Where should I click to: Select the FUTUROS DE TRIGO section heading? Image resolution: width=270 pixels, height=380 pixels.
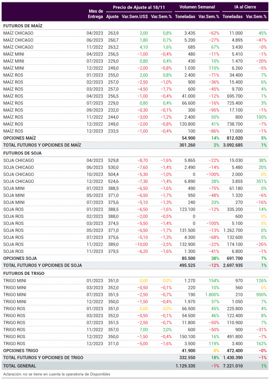click(x=24, y=274)
